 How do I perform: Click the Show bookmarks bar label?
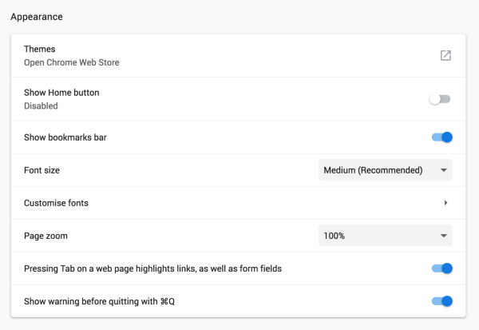coord(65,137)
